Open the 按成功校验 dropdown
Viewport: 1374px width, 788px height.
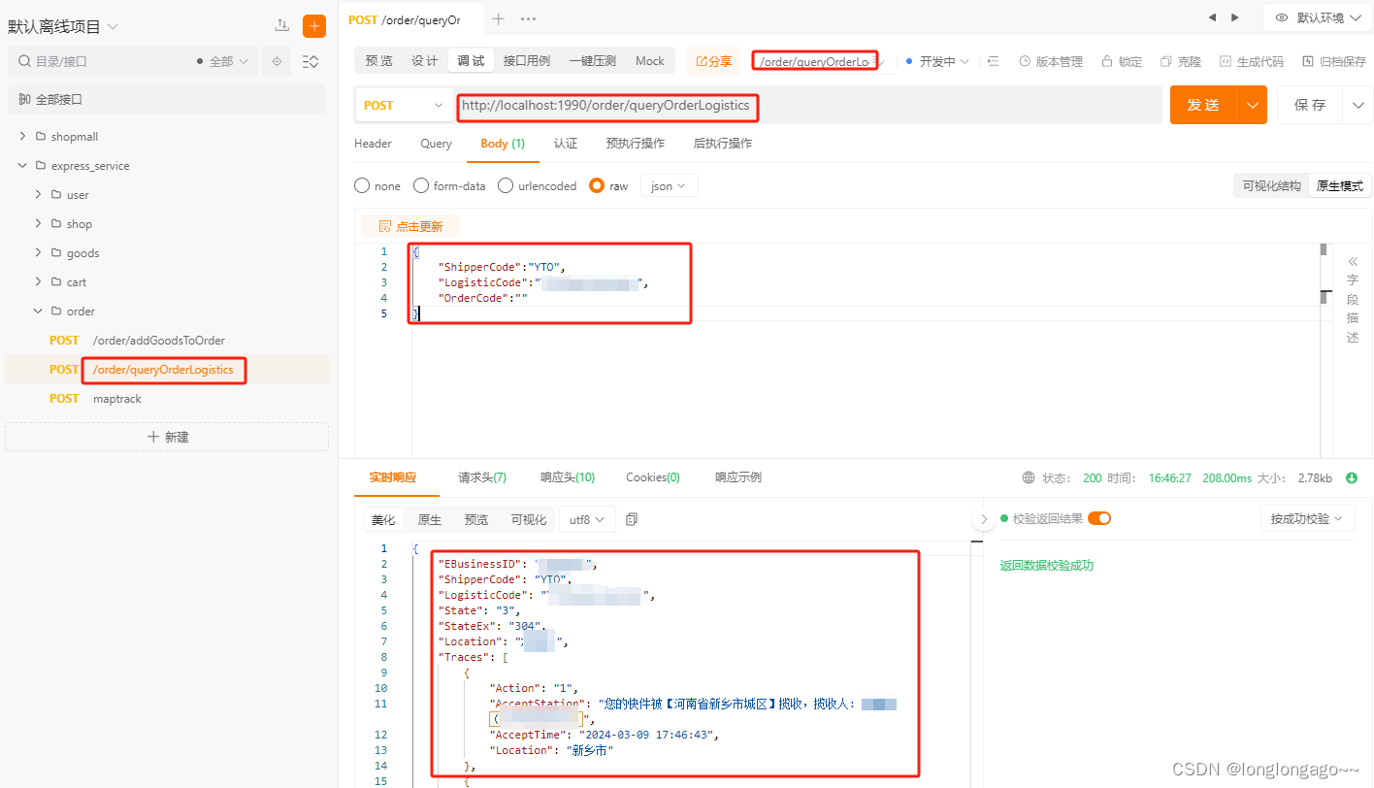pyautogui.click(x=1307, y=518)
